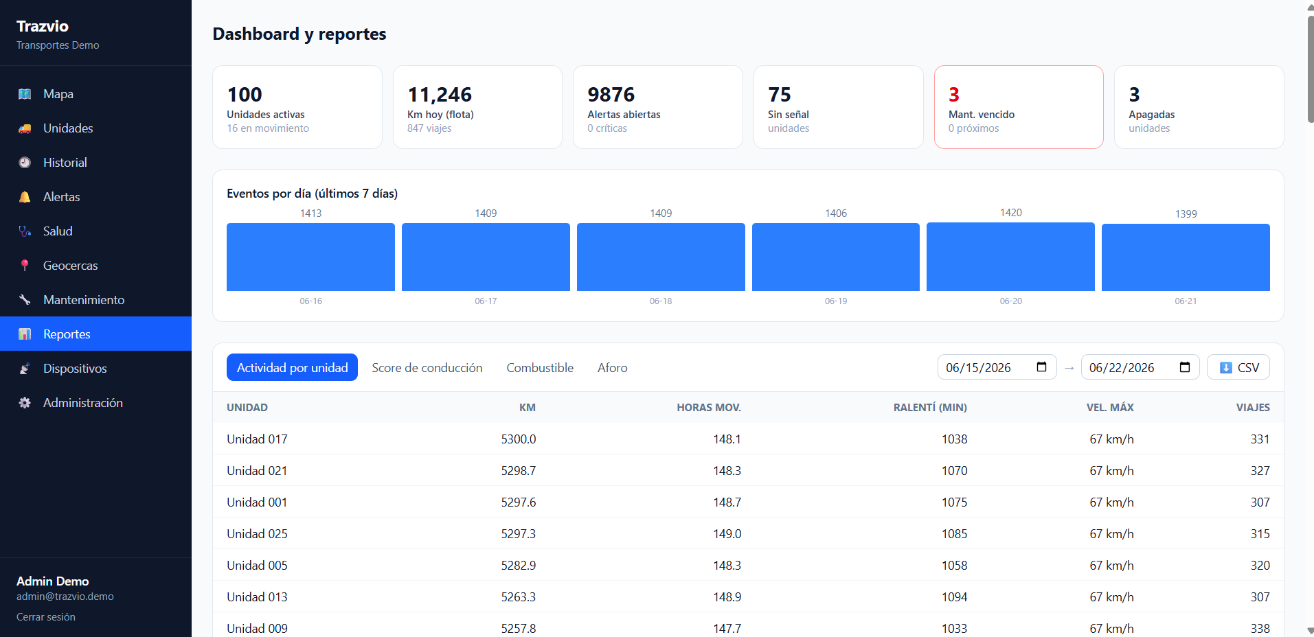Image resolution: width=1314 pixels, height=637 pixels.
Task: Select the Historial clock icon
Action: pyautogui.click(x=25, y=163)
